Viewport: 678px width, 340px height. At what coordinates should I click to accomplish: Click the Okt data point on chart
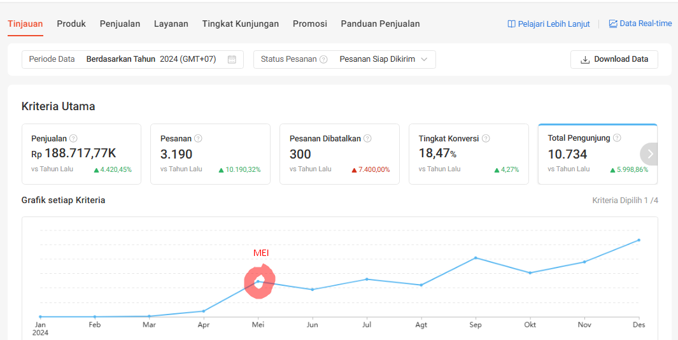coord(530,273)
